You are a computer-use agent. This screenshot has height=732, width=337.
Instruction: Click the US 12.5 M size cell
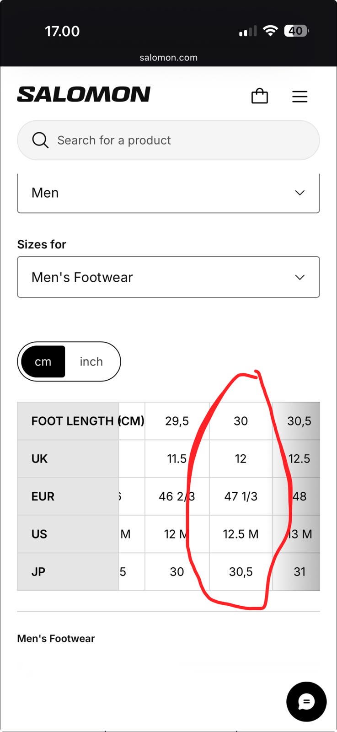(x=241, y=534)
